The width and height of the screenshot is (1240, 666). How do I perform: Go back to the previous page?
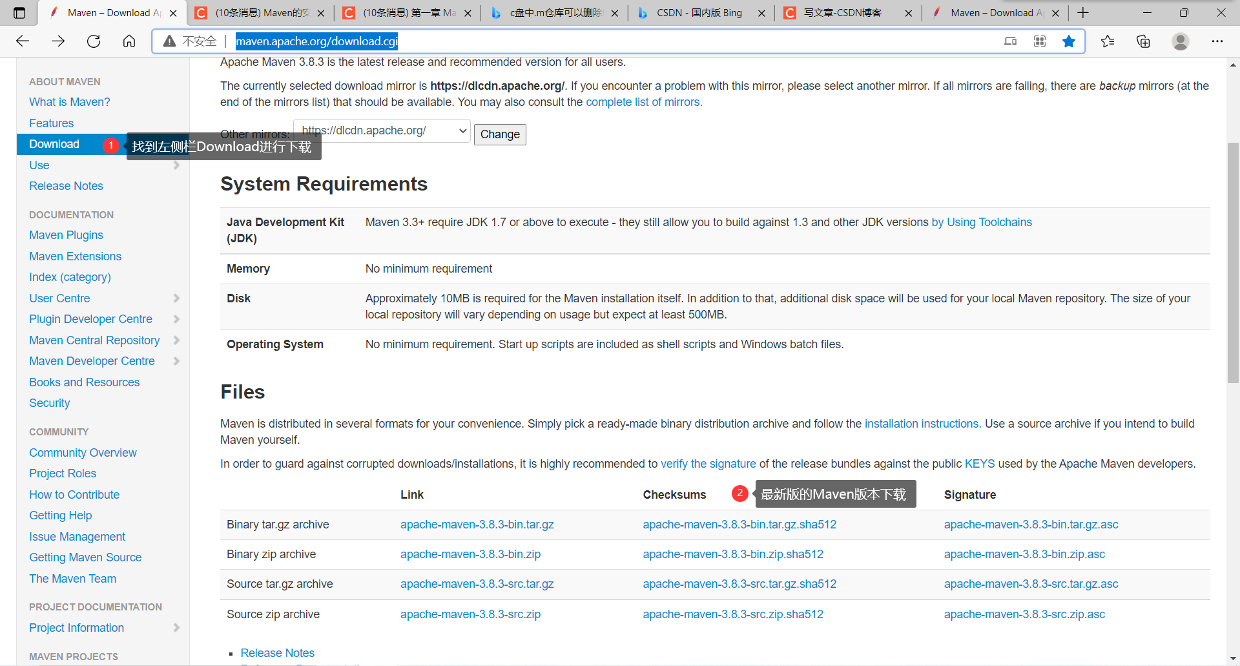coord(23,41)
